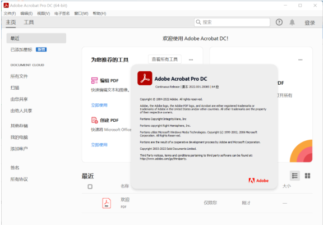Tick the select-all checkbox in recent list
This screenshot has height=225, width=323.
90,187
